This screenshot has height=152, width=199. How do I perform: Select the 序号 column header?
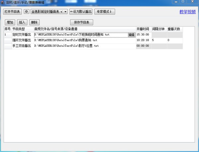pos(8,29)
